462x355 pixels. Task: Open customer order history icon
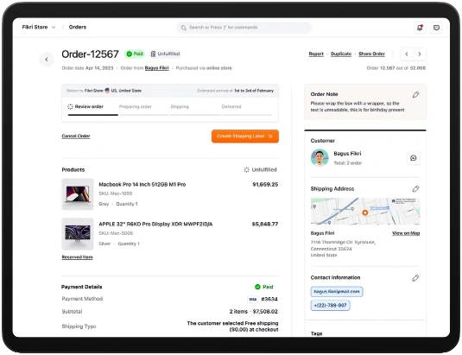(x=413, y=158)
